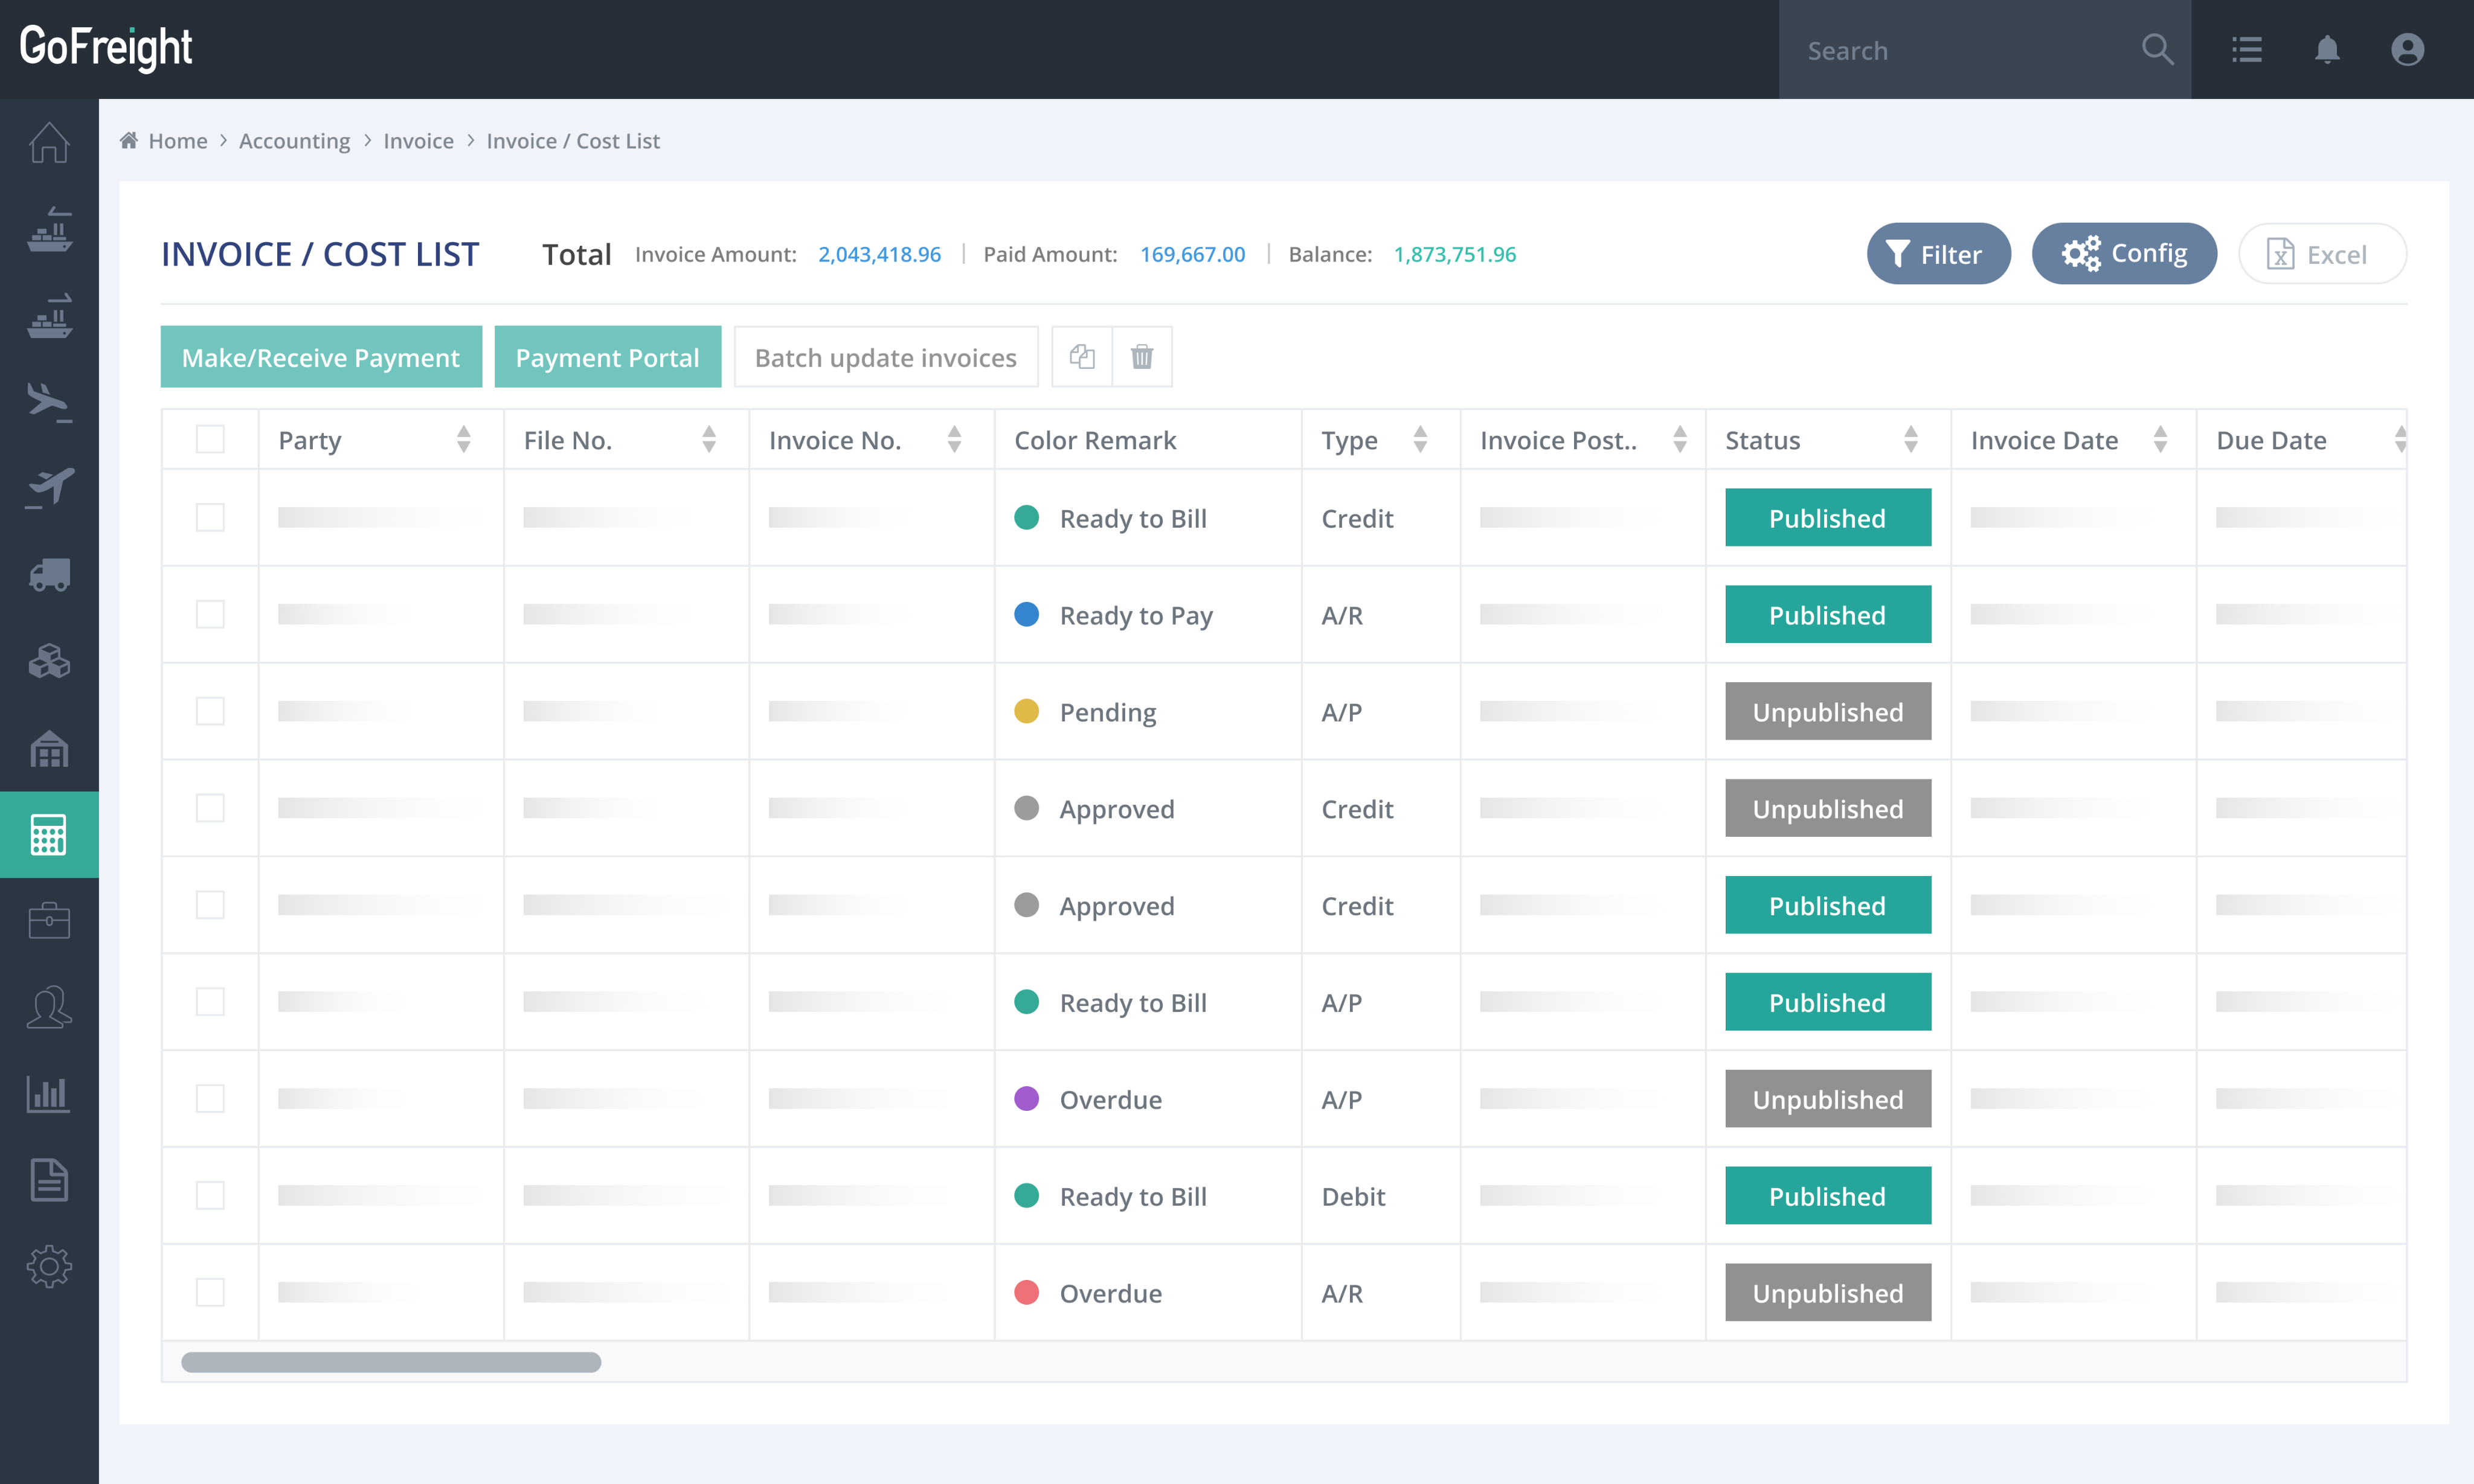The height and width of the screenshot is (1484, 2474).
Task: Click the search field in the top bar
Action: pyautogui.click(x=1951, y=49)
